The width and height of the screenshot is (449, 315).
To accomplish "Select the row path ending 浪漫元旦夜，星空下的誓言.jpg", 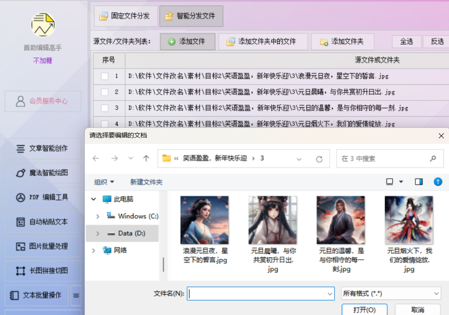I will [x=258, y=76].
